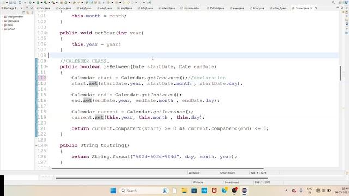Click the Pin Editor toolbar icon
This screenshot has height=196, width=349.
coord(149,3)
